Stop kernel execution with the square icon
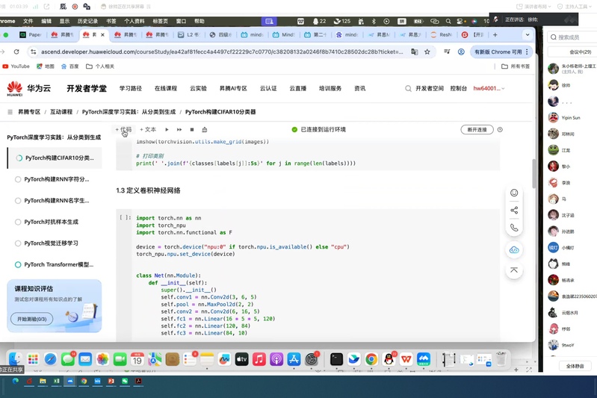The height and width of the screenshot is (398, 597). [x=192, y=130]
